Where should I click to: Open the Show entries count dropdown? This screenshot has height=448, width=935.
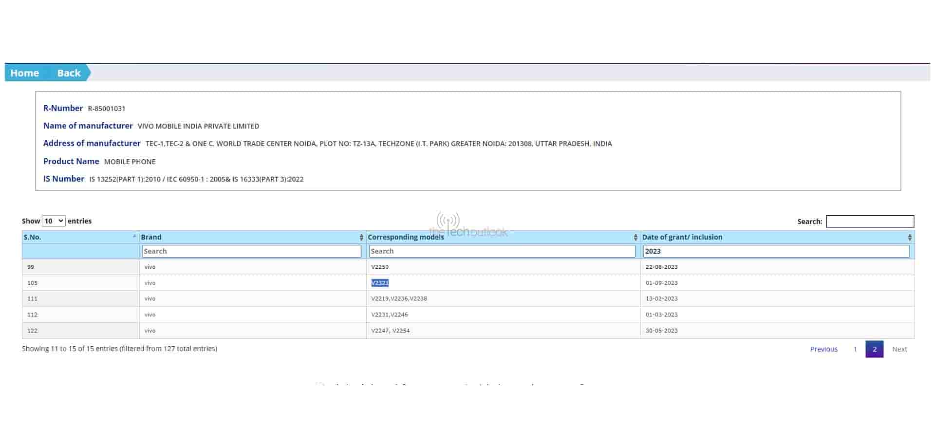(x=54, y=221)
